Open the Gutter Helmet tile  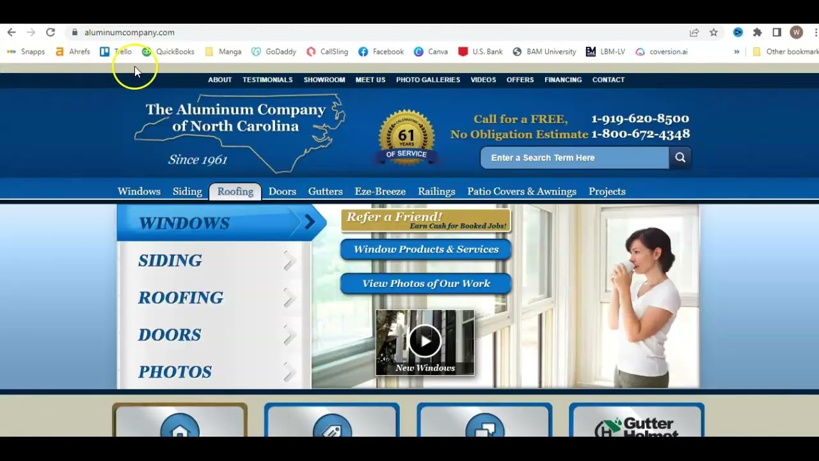[637, 421]
